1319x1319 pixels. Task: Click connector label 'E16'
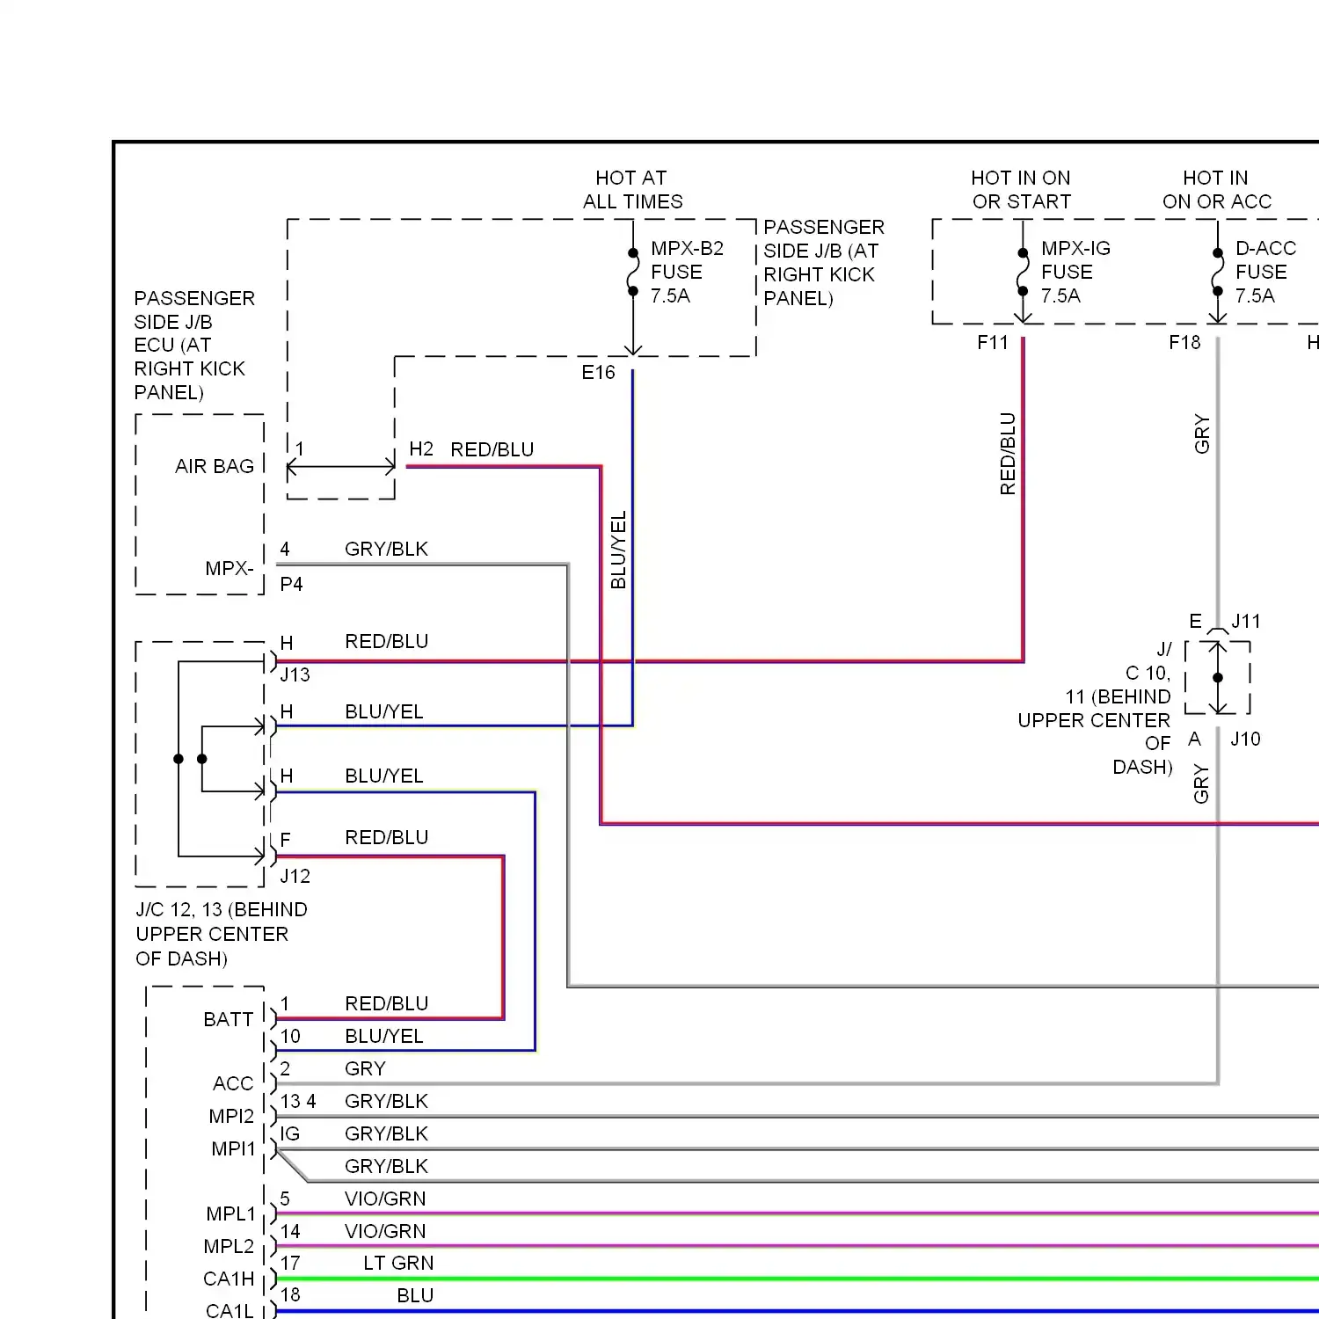[598, 373]
